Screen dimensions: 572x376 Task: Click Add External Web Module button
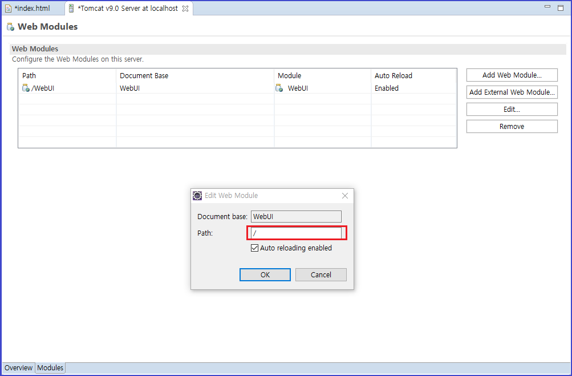(x=512, y=92)
